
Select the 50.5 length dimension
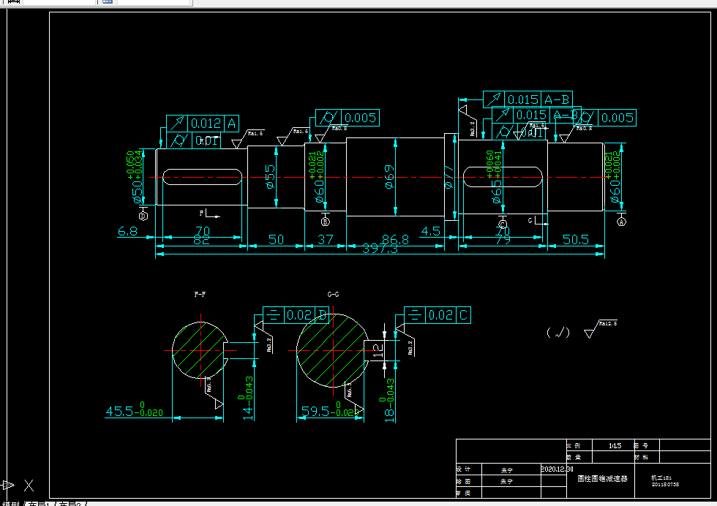click(575, 240)
